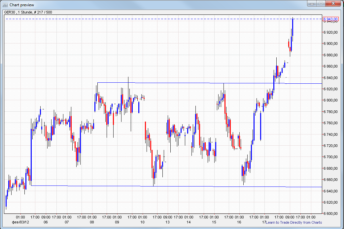The image size is (344, 229).
Task: Click the chart icon in the title bar
Action: pyautogui.click(x=5, y=5)
